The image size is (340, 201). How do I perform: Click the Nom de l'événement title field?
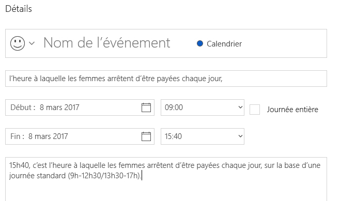106,43
